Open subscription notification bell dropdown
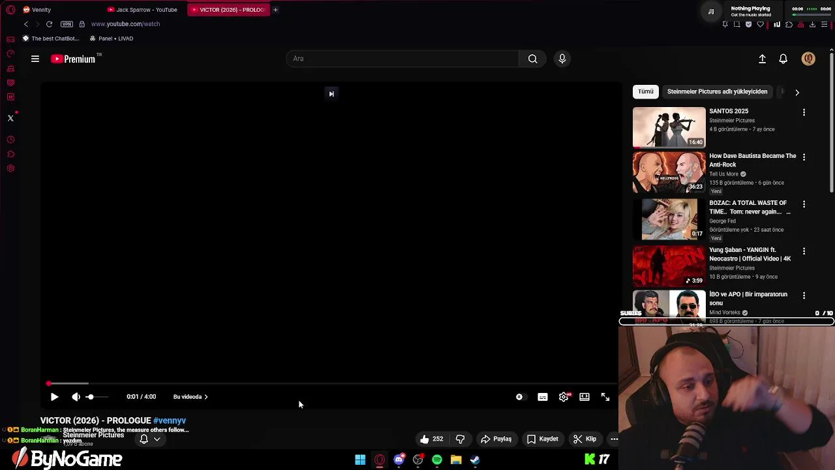835x470 pixels. (150, 439)
